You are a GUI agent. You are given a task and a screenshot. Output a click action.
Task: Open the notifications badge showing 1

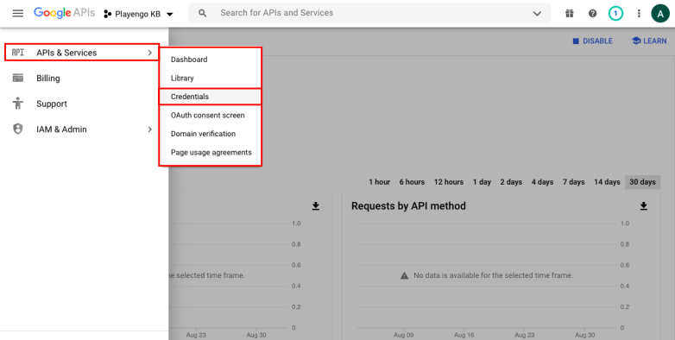615,13
